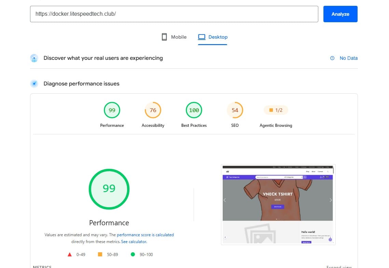Click the Best Practices category label
This screenshot has height=268, width=389.
click(194, 125)
